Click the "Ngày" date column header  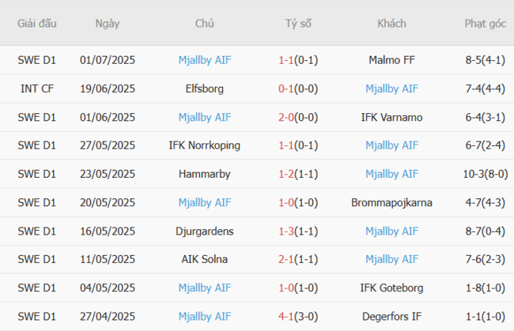pyautogui.click(x=108, y=24)
